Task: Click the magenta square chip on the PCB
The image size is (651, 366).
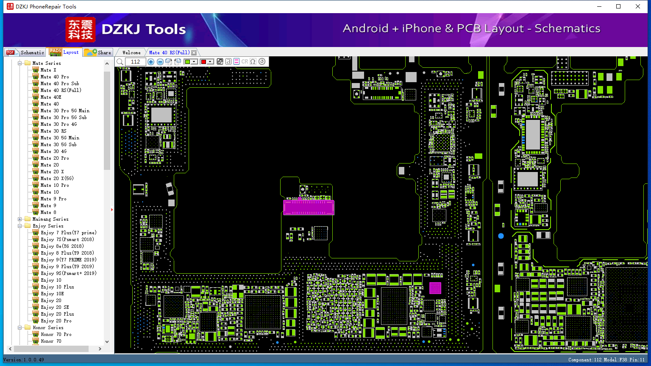Action: (x=435, y=288)
